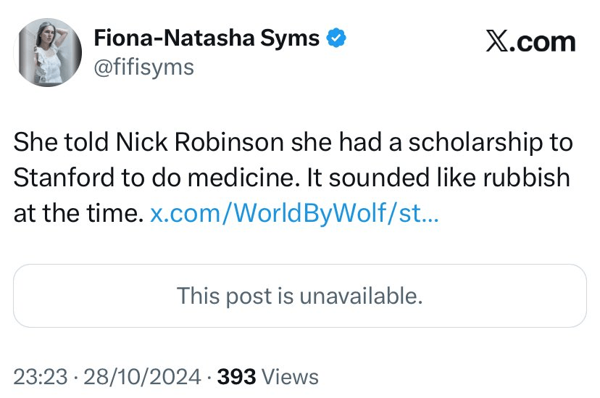Click the word "Stanford" in the tweet
600x398 pixels.
(59, 178)
